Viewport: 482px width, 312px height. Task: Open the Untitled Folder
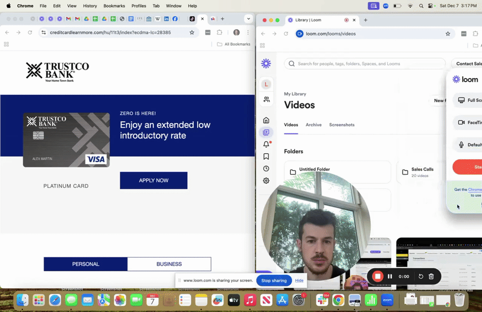click(337, 172)
